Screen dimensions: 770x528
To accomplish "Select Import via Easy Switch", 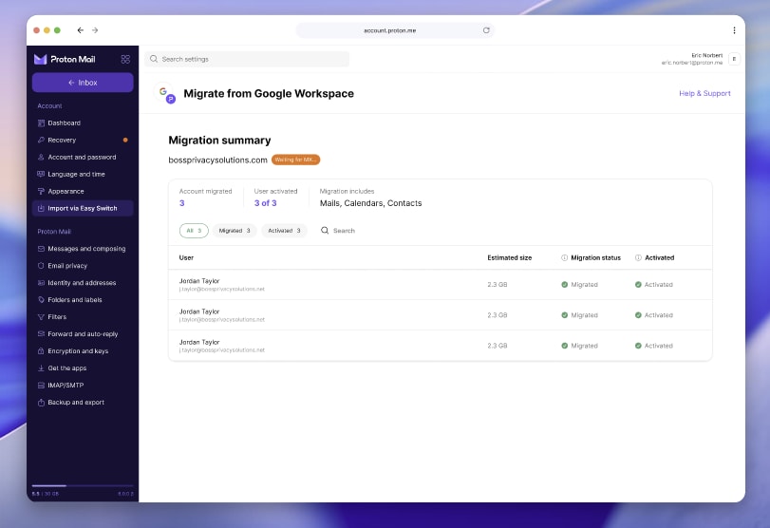I will point(83,208).
